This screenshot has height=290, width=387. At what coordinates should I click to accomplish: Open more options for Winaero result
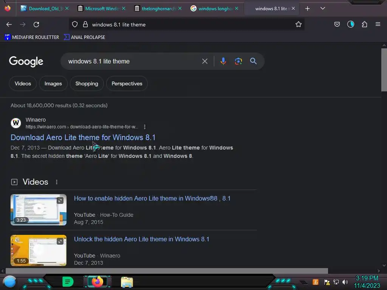tap(145, 127)
